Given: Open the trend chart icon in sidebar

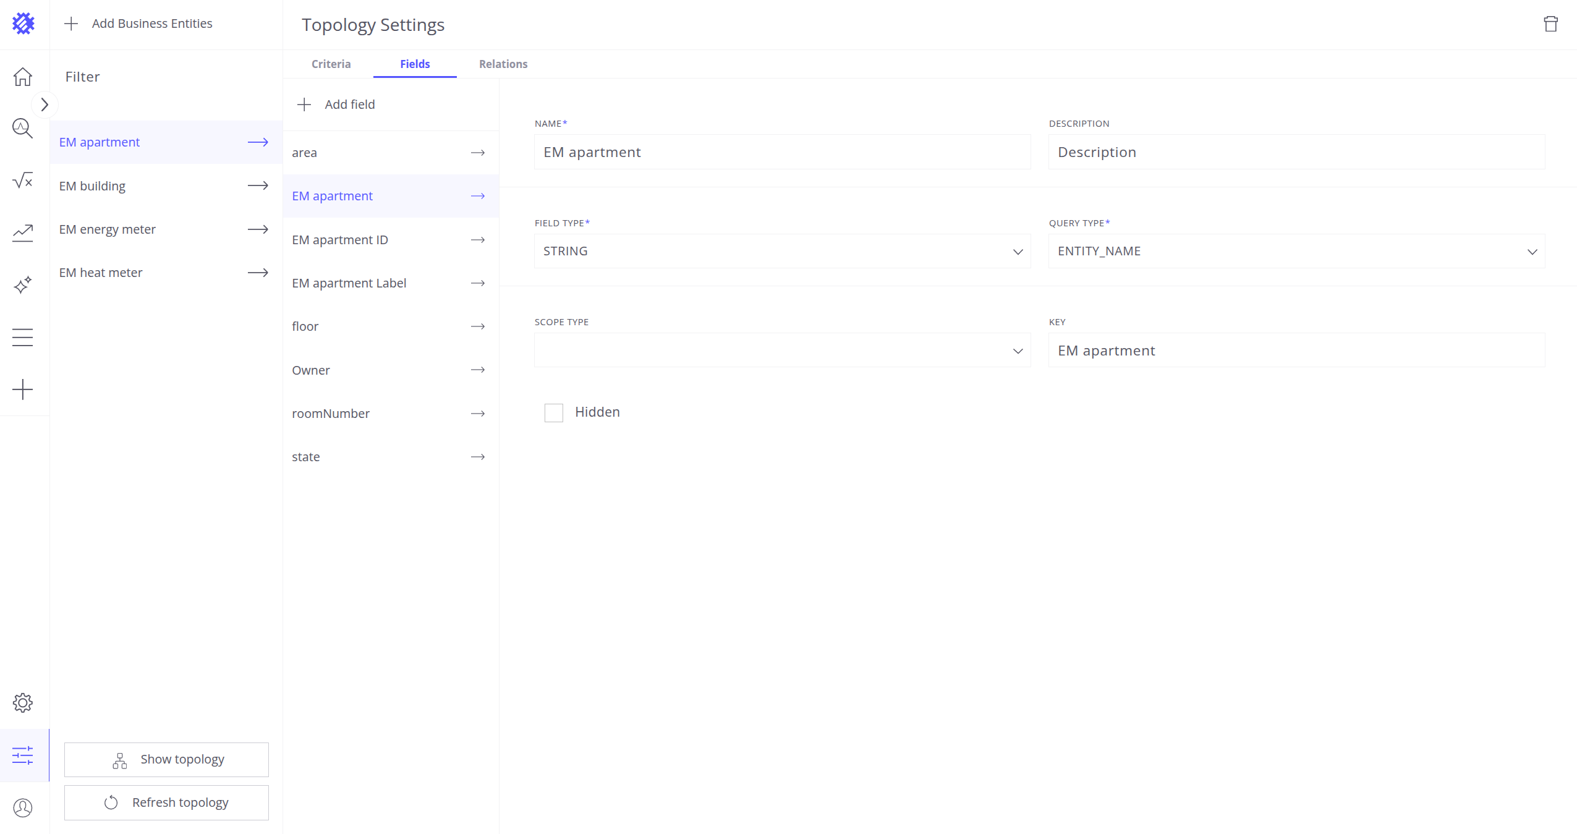Looking at the screenshot, I should [23, 232].
